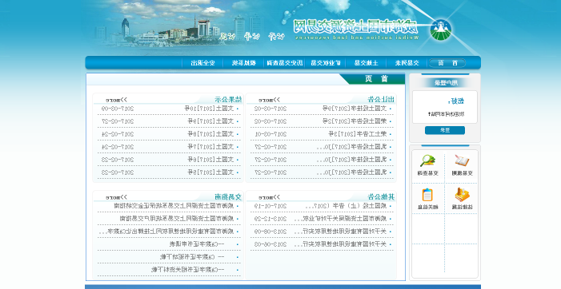The width and height of the screenshot is (561, 289).
Task: Open 交易列表 navigation item
Action: pos(407,63)
